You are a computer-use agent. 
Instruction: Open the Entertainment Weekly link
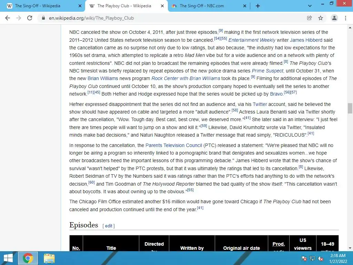tap(252, 40)
